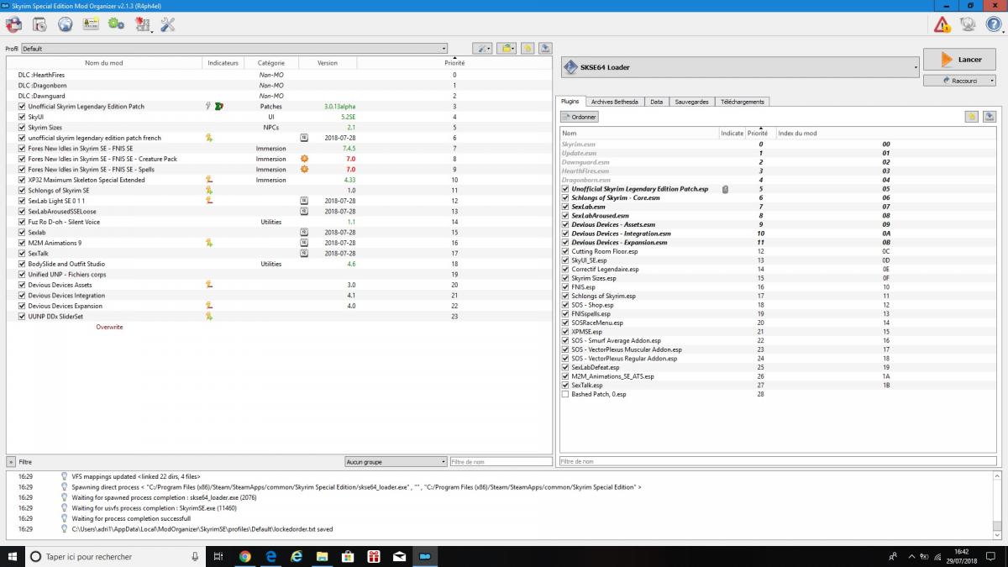Toggle BodySlide and Outfit Studio checkbox

pos(22,264)
